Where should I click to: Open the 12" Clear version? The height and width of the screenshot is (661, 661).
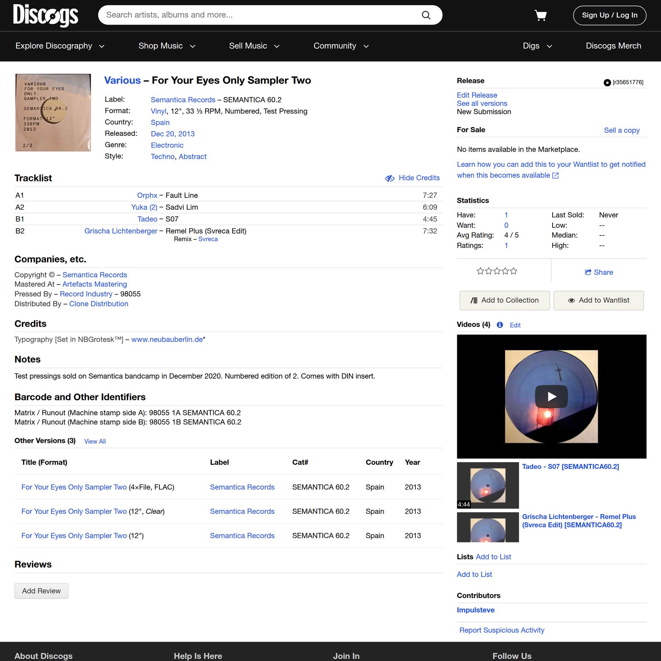click(74, 512)
